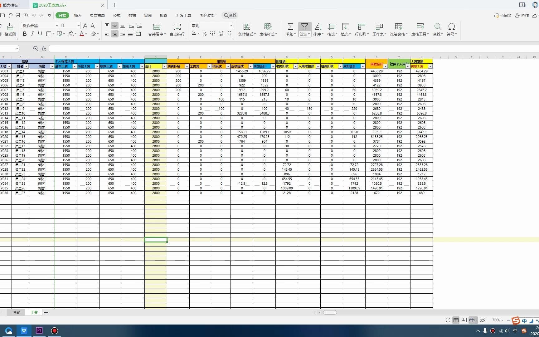Switch to the Insert (插入) tab
This screenshot has width=539, height=337.
coord(78,15)
